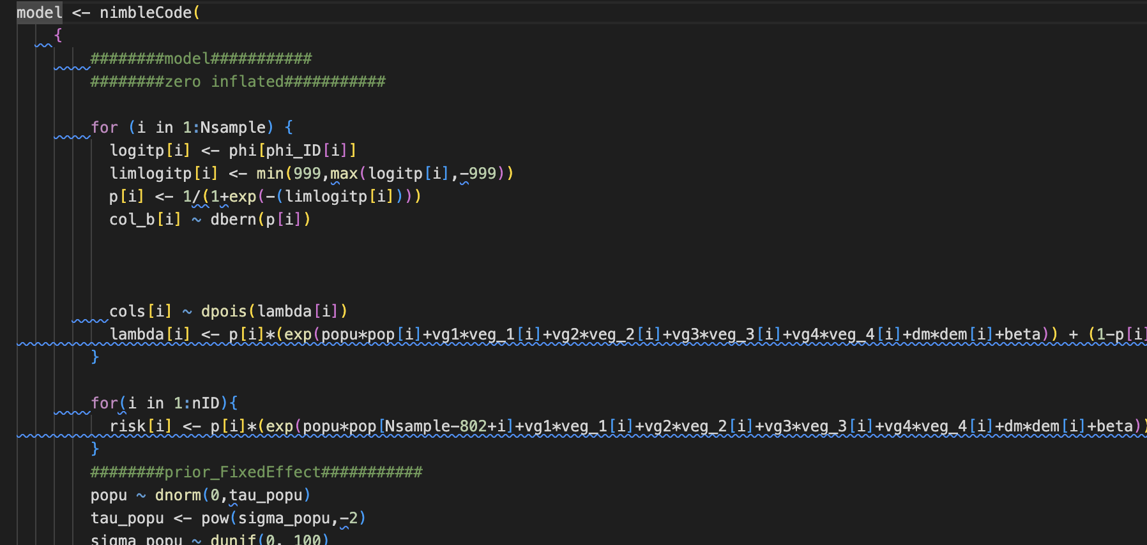Click the "dnorm" function on the popu line
The height and width of the screenshot is (545, 1147).
point(178,495)
